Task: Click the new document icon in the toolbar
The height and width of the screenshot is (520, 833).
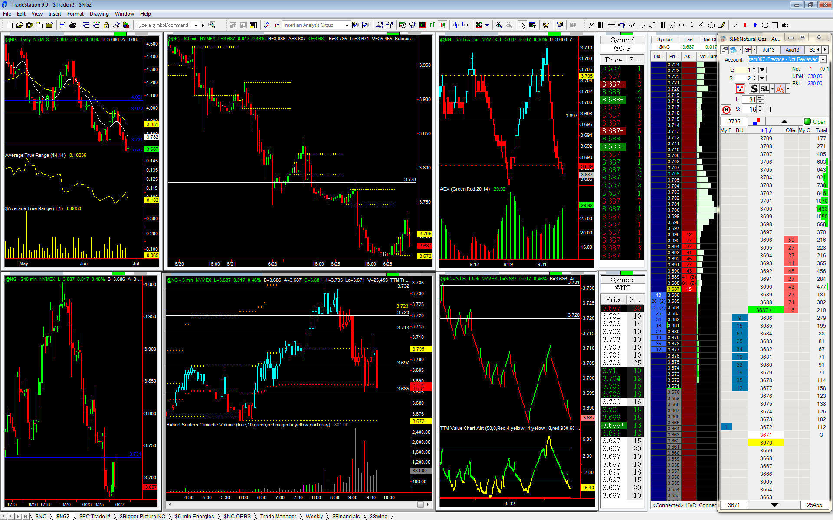Action: click(x=10, y=25)
